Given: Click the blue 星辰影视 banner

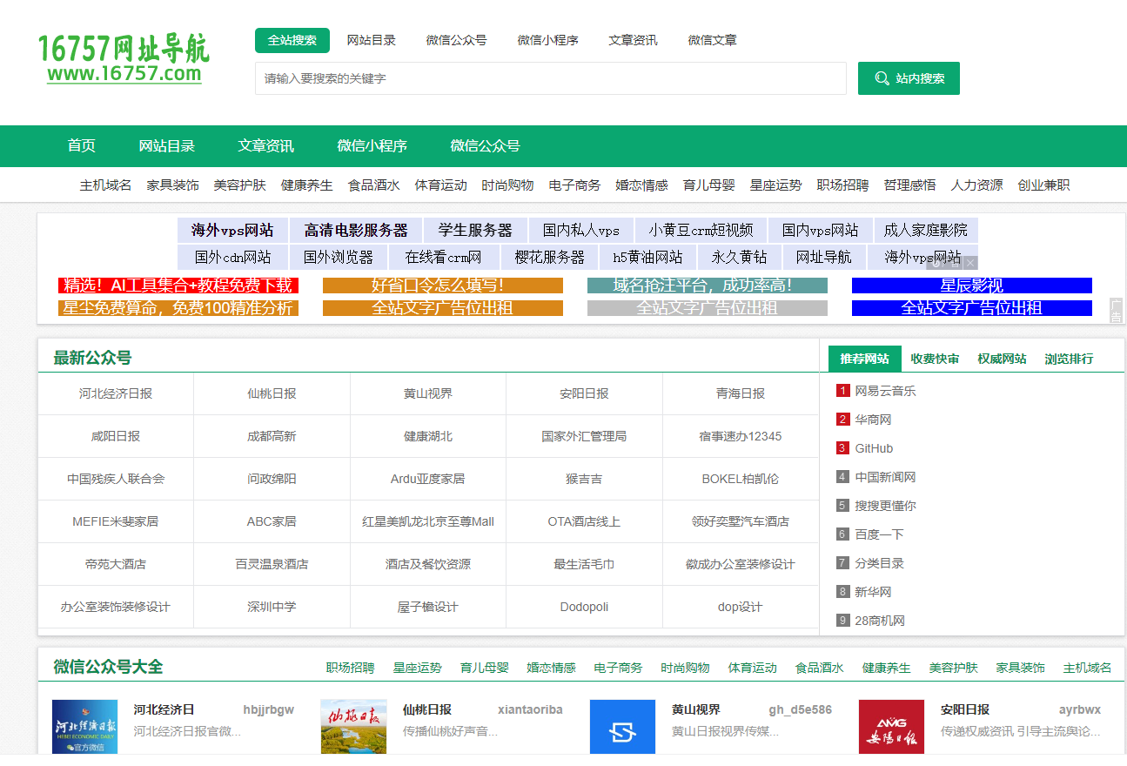Looking at the screenshot, I should click(972, 286).
